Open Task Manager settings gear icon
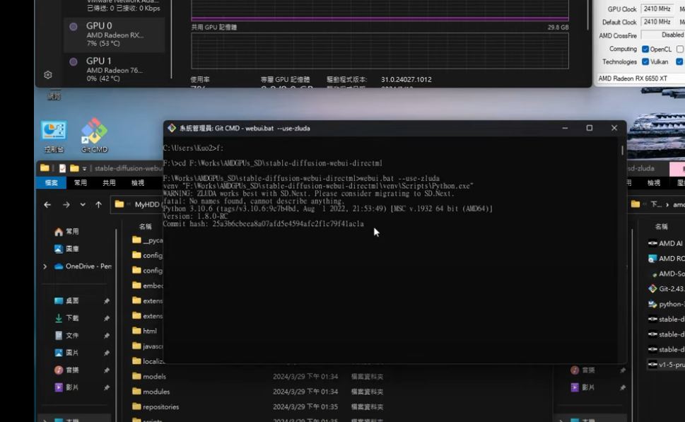Viewport: 685px width, 422px height. point(48,75)
